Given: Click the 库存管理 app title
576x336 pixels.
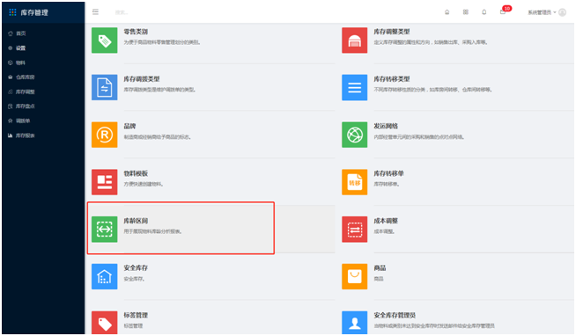Looking at the screenshot, I should [34, 12].
